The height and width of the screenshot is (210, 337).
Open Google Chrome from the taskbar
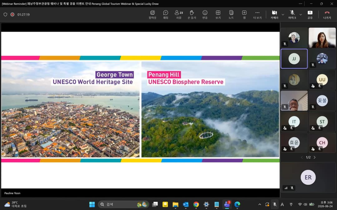[x=196, y=204]
